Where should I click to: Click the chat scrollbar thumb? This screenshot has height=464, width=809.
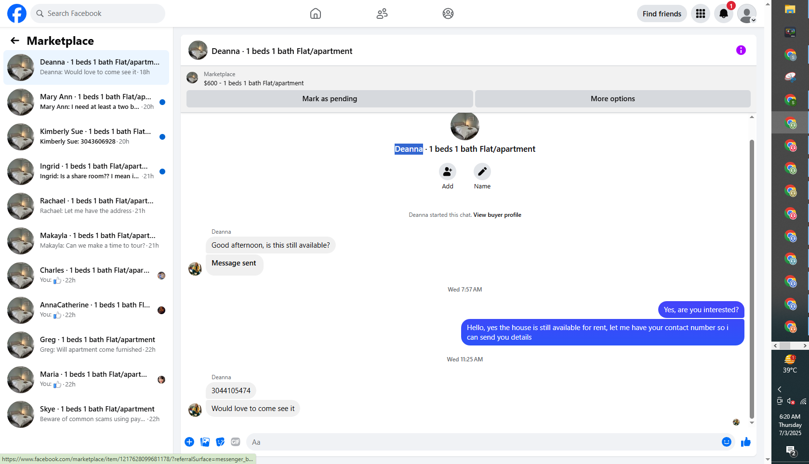752,278
